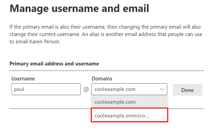
Task: Click the 'Manage username and email' heading
Action: 79,9
